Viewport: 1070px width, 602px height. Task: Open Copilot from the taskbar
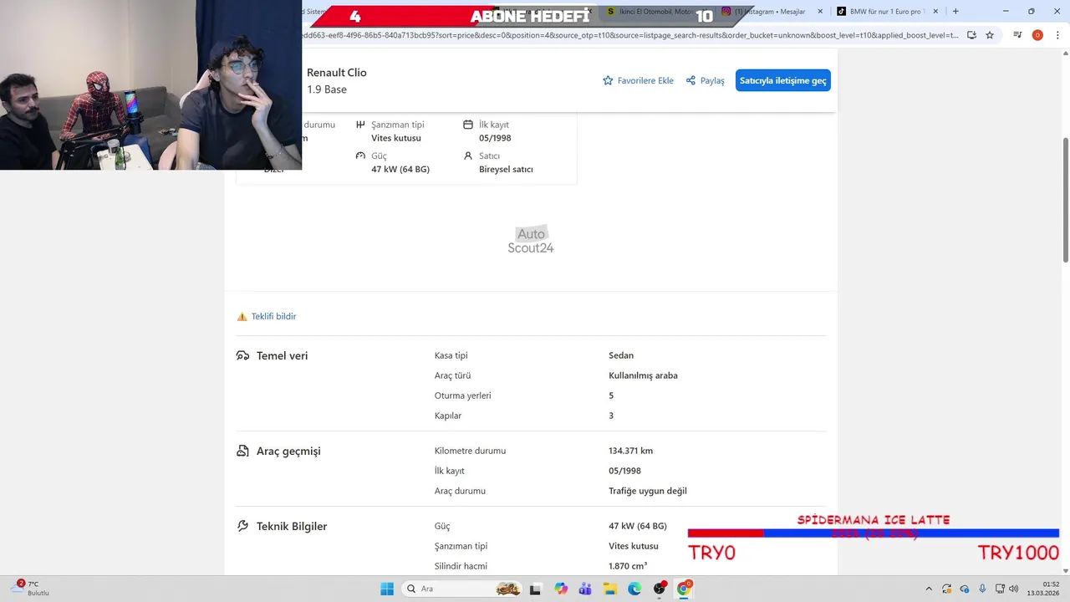click(561, 589)
